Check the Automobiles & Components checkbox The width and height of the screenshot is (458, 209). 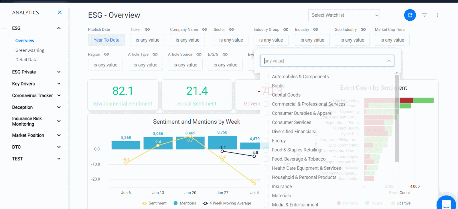pyautogui.click(x=266, y=77)
